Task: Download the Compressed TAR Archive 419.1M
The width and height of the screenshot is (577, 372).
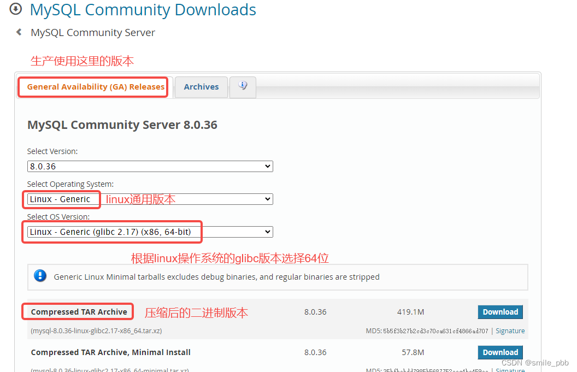Action: (500, 312)
